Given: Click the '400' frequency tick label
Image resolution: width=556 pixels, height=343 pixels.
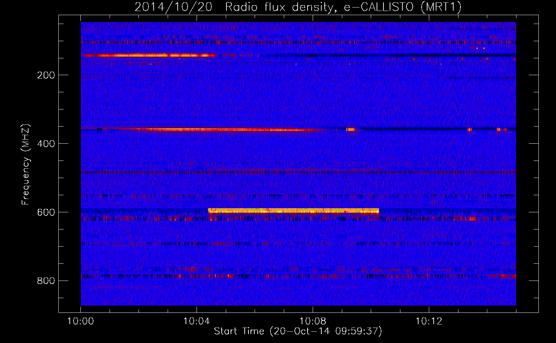Looking at the screenshot, I should point(46,144).
